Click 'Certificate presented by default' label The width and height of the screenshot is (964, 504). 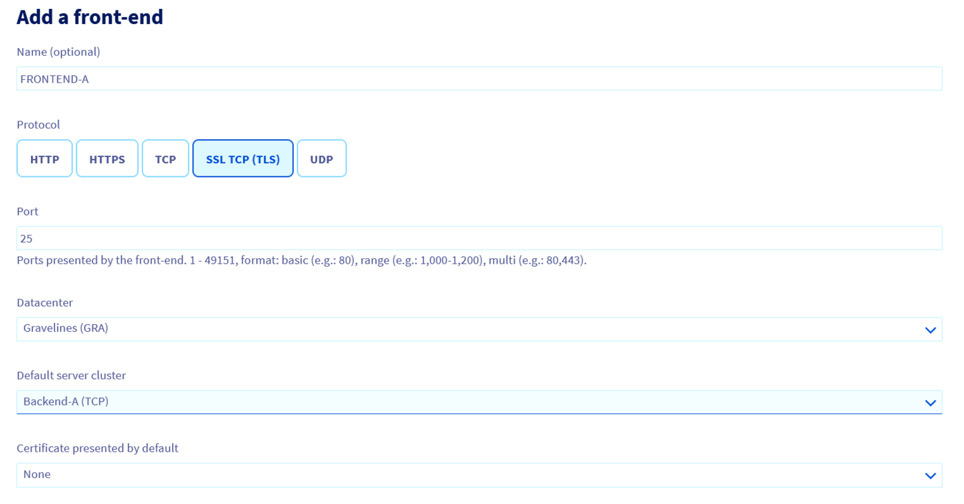97,448
